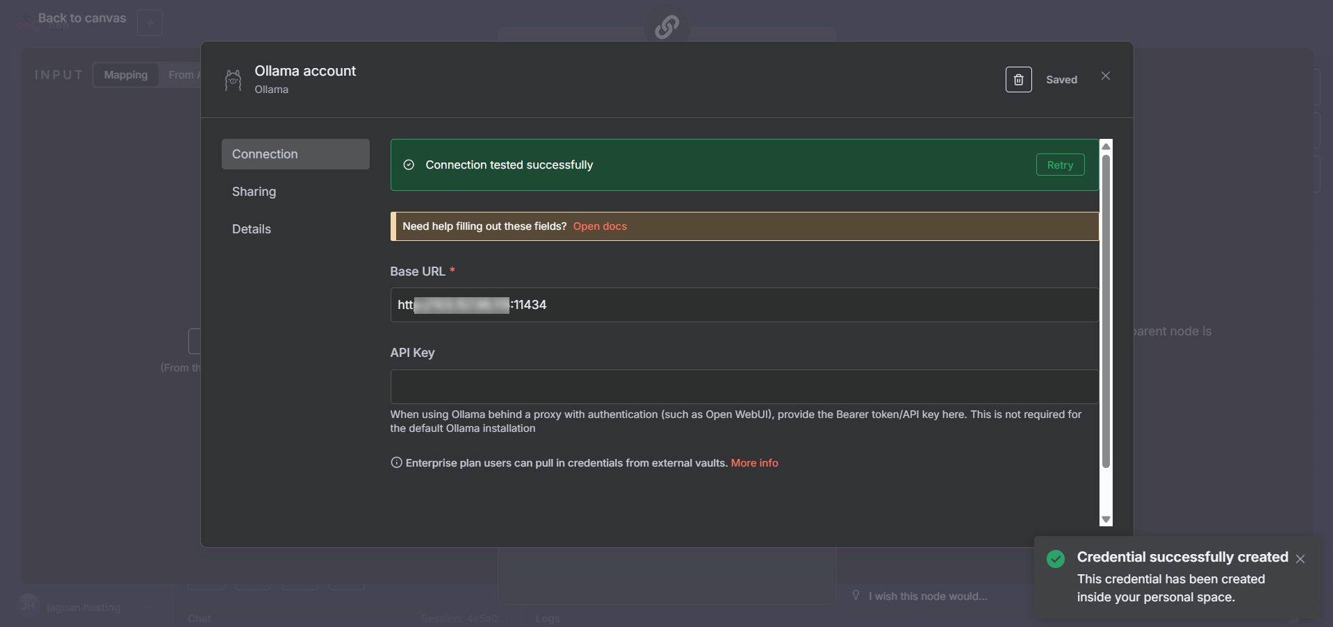The width and height of the screenshot is (1333, 627).
Task: Rename the Ollama account title
Action: 305,71
